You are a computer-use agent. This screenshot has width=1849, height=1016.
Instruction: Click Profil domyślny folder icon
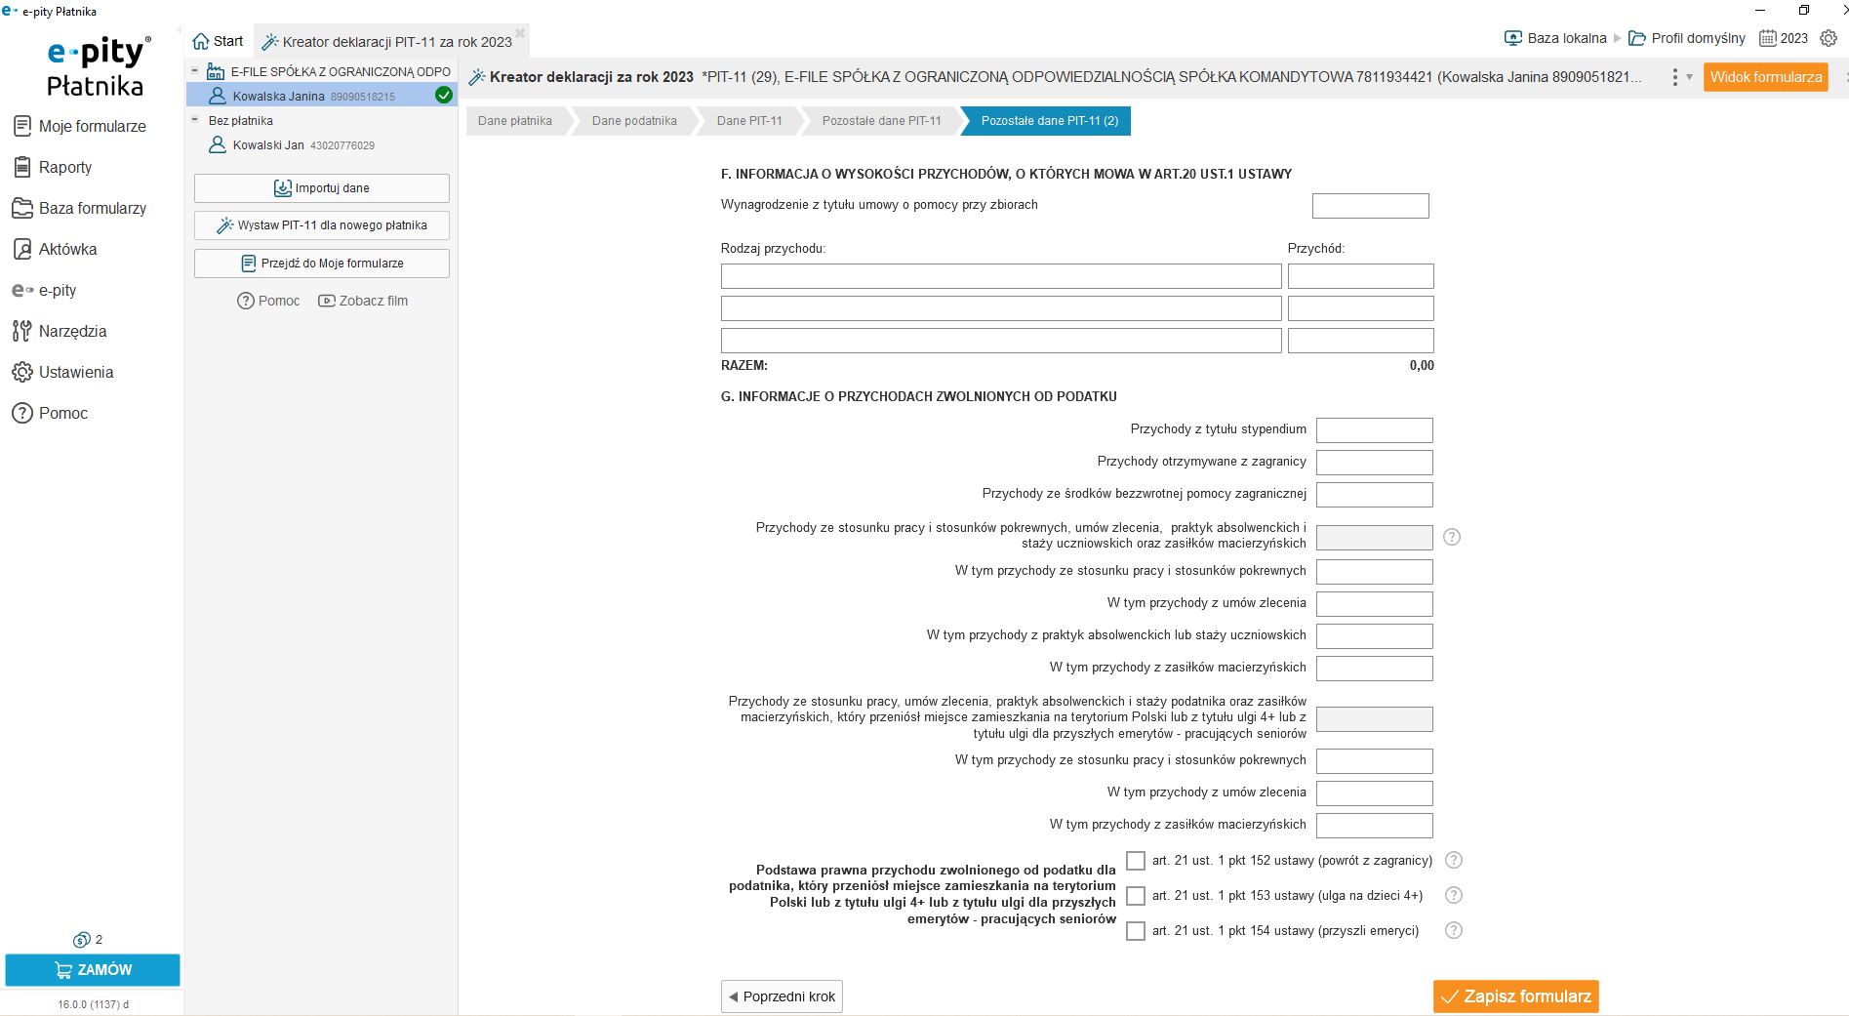(x=1637, y=38)
